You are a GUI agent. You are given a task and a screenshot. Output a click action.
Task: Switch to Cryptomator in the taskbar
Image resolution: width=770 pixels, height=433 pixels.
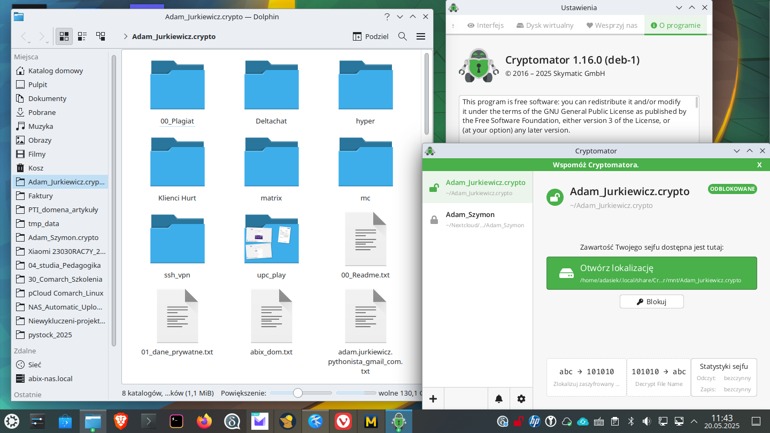399,421
